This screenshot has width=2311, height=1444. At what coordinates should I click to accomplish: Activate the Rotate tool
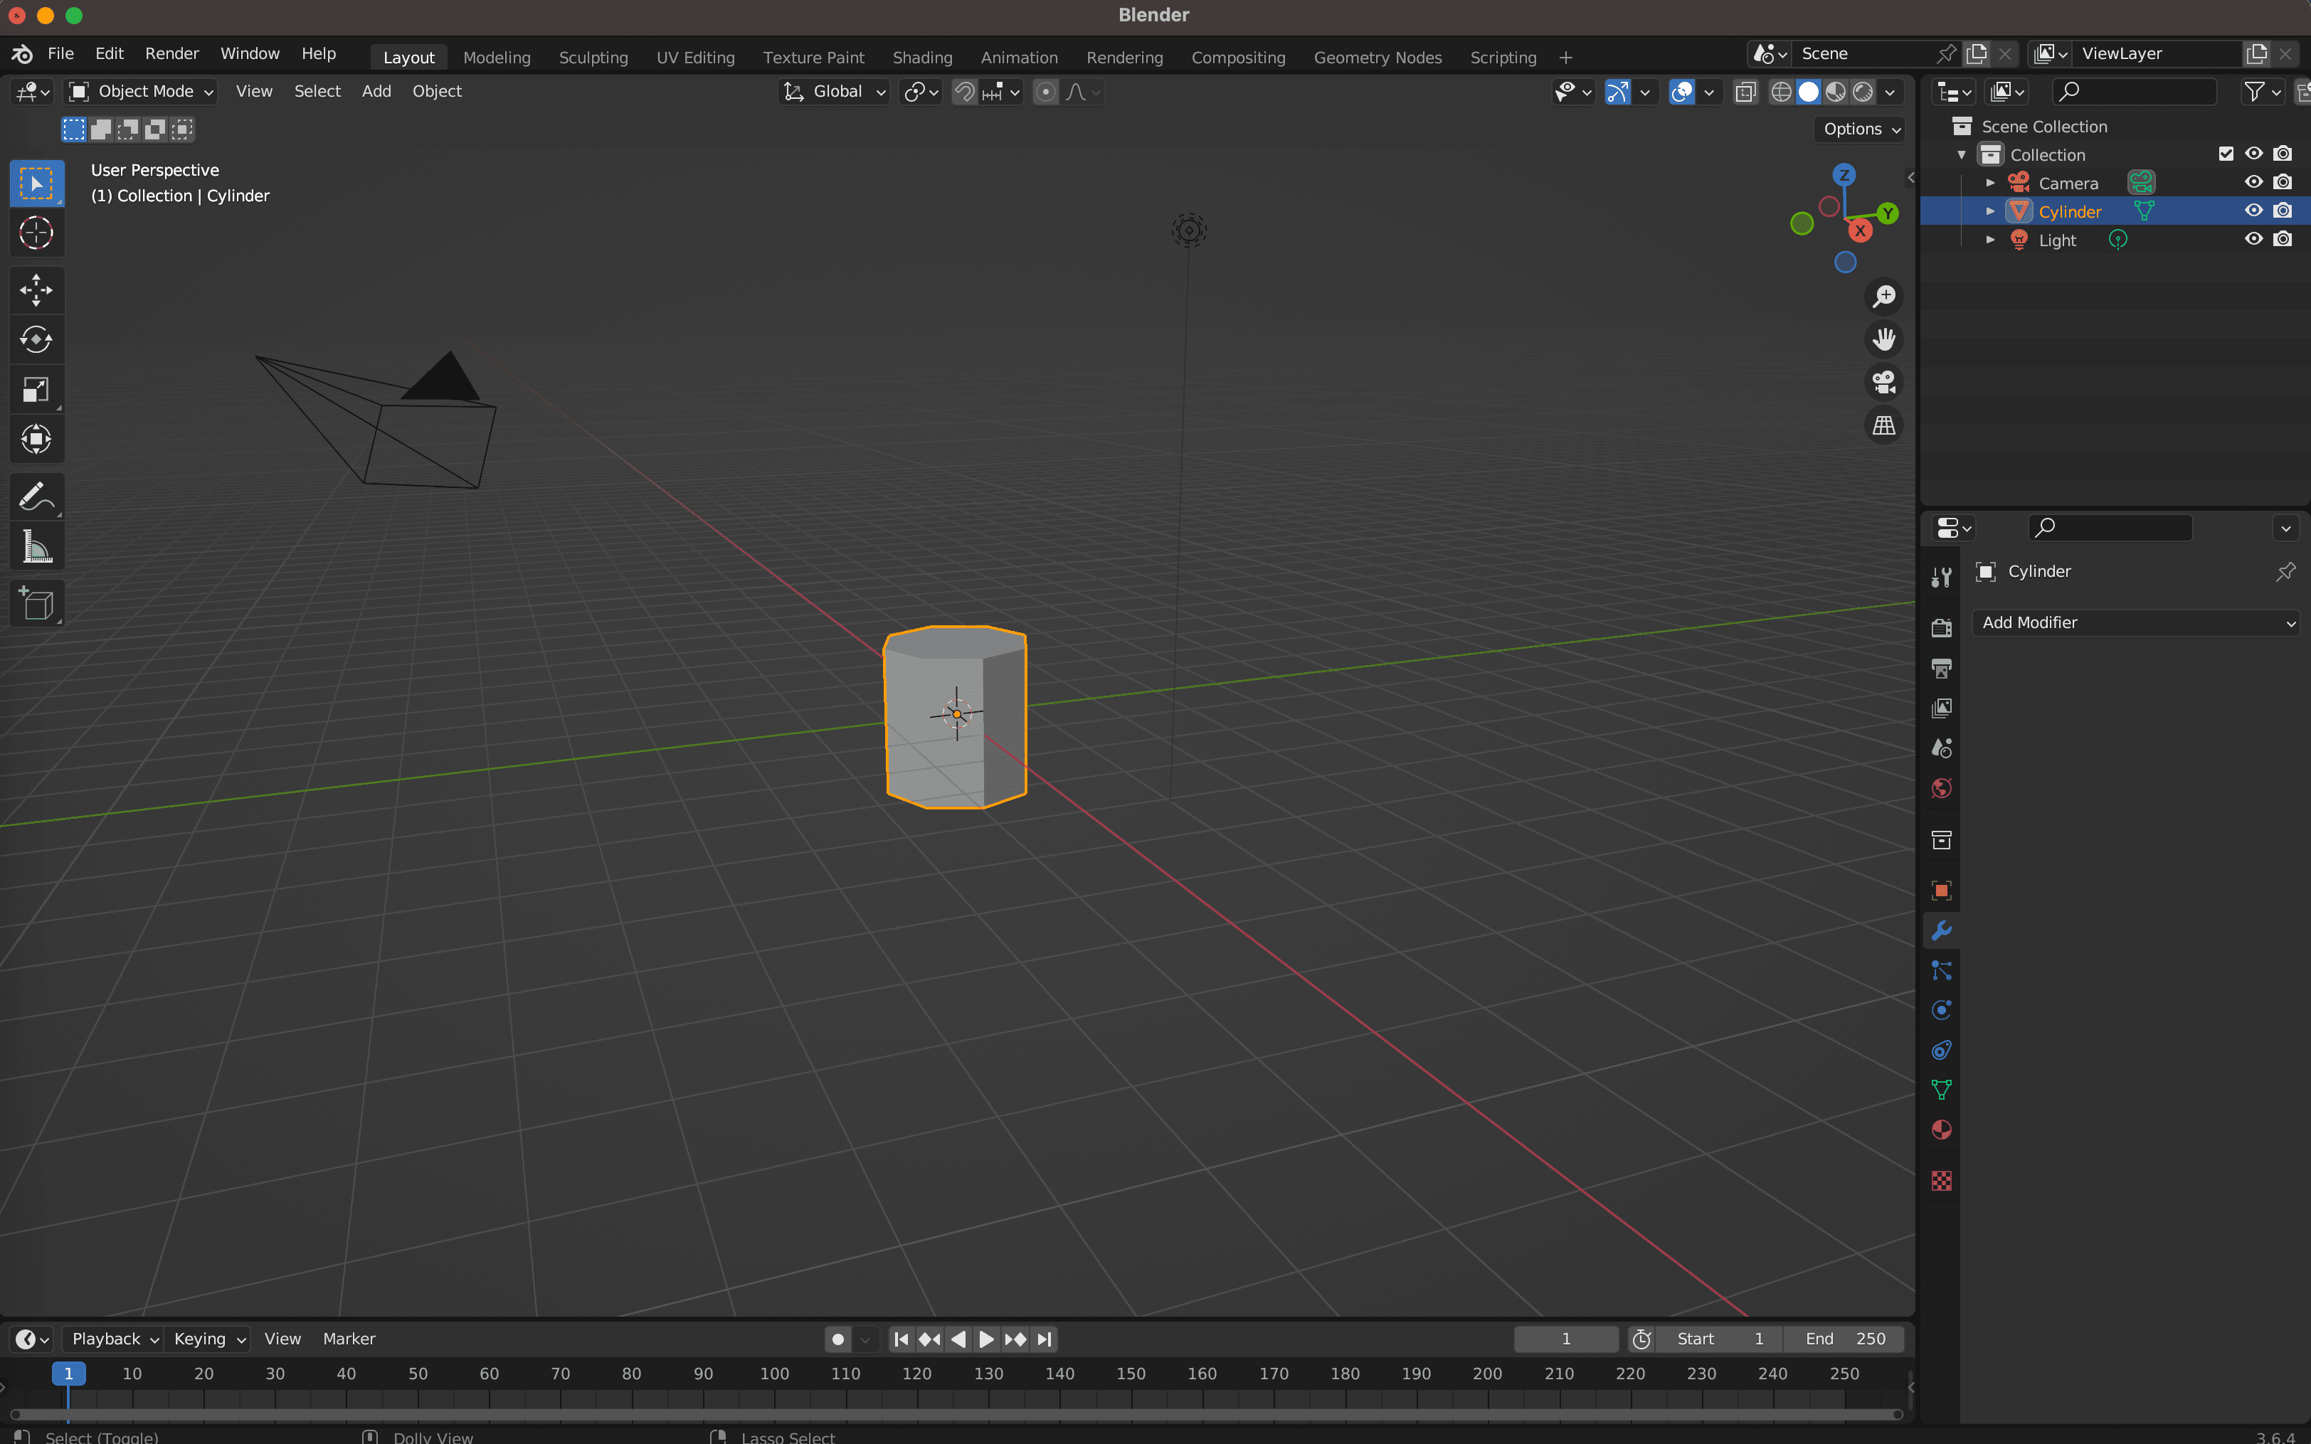click(36, 340)
